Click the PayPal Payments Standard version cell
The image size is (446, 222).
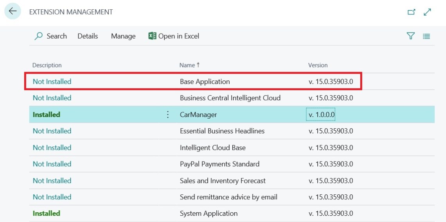click(331, 164)
